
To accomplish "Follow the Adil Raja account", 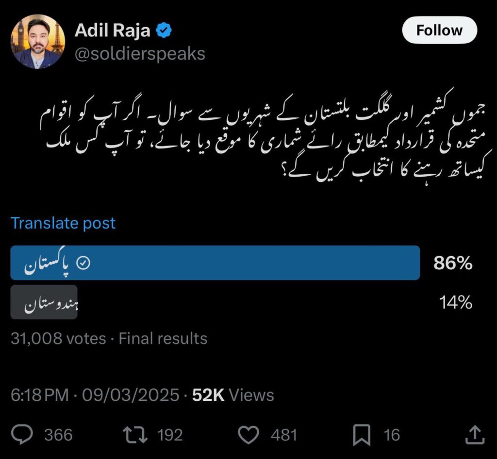I will point(439,30).
